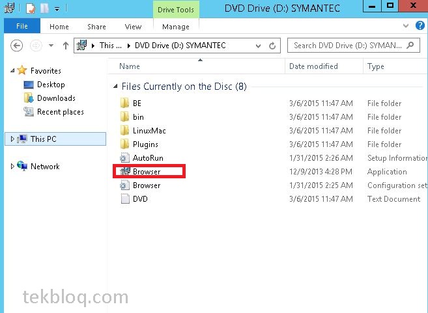Screen dimensions: 428x313
Task: Click the Network globe icon
Action: [x=22, y=166]
